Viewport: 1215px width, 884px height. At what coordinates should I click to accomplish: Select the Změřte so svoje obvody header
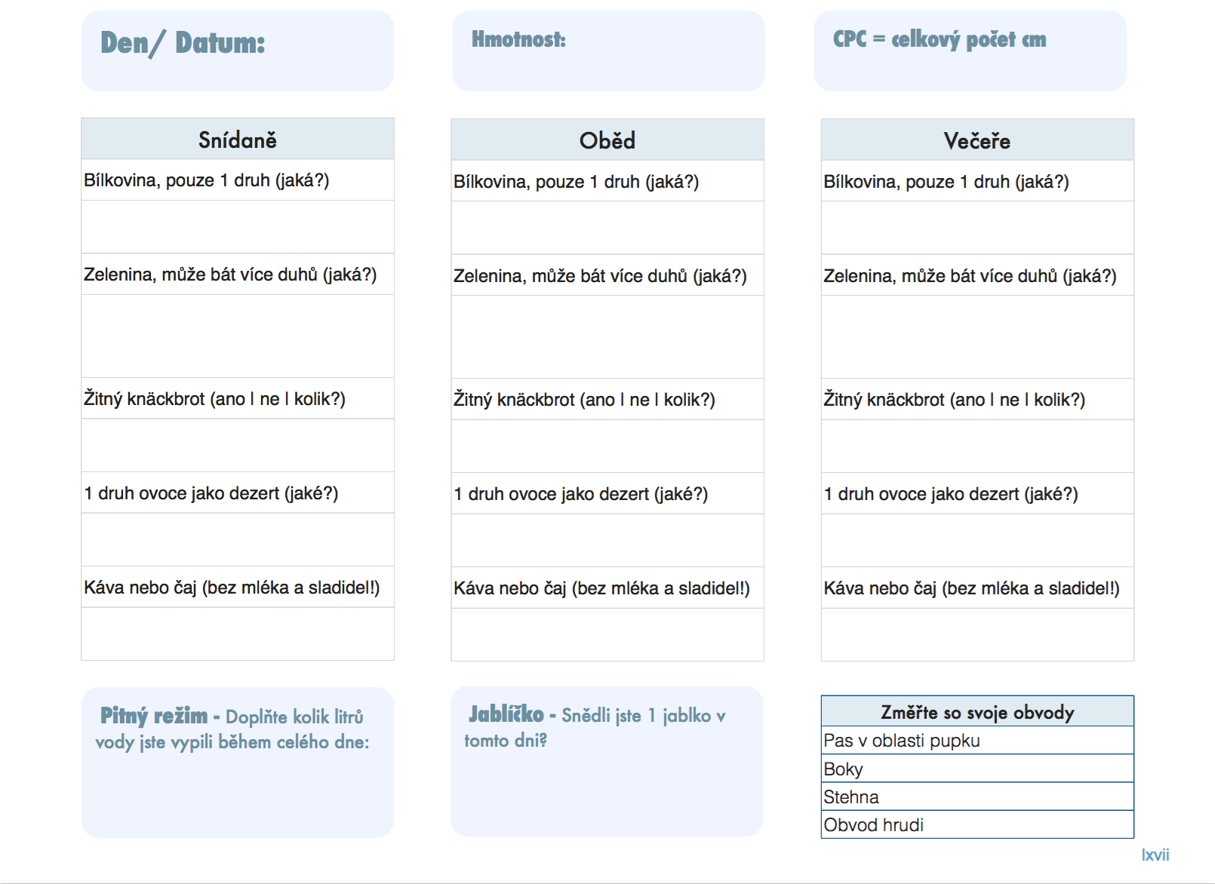(x=977, y=711)
